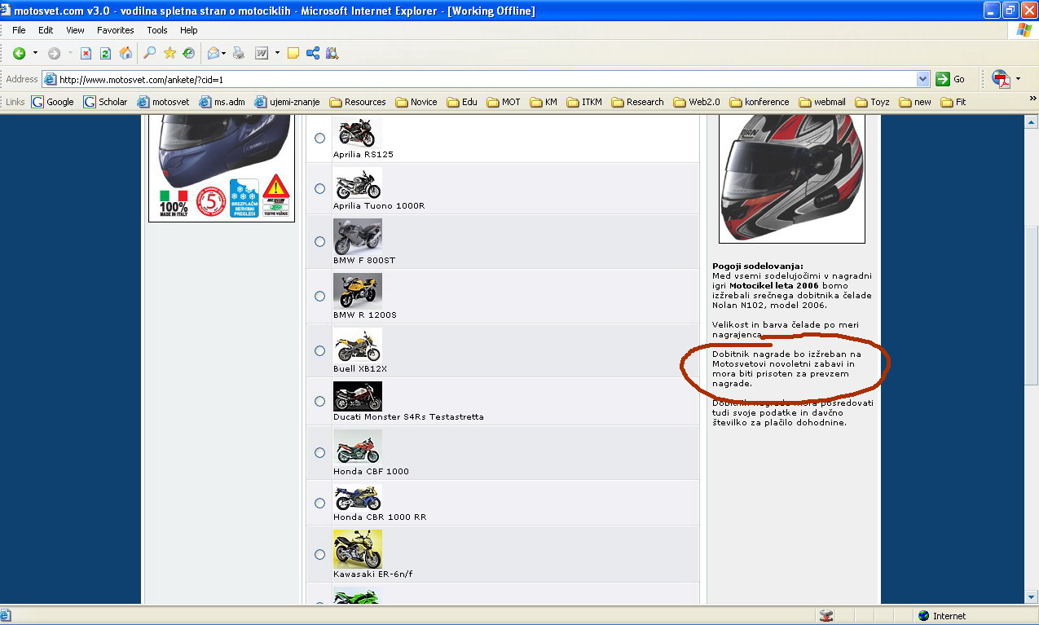Open the Research binoculars toolbar icon
Image resolution: width=1039 pixels, height=625 pixels.
[332, 54]
